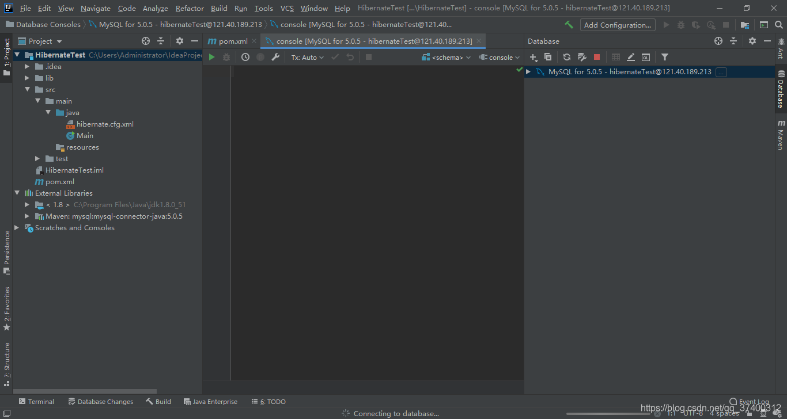Open Database panel settings gear
787x419 pixels.
pos(752,41)
